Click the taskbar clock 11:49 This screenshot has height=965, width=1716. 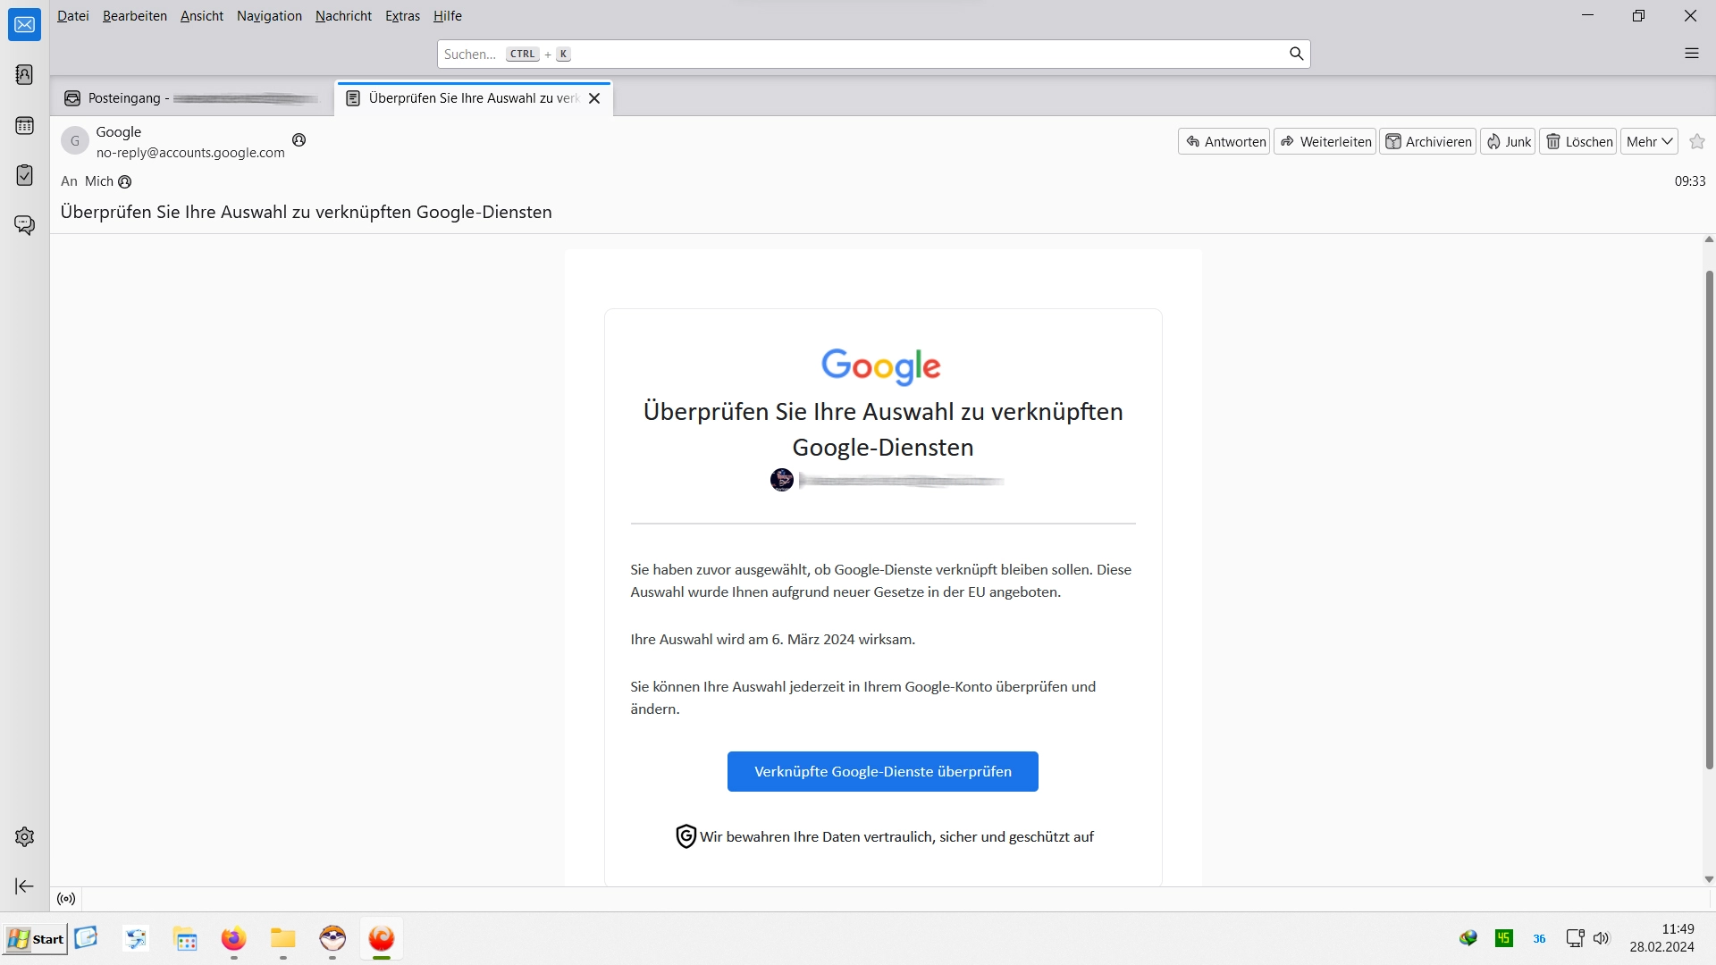point(1678,929)
